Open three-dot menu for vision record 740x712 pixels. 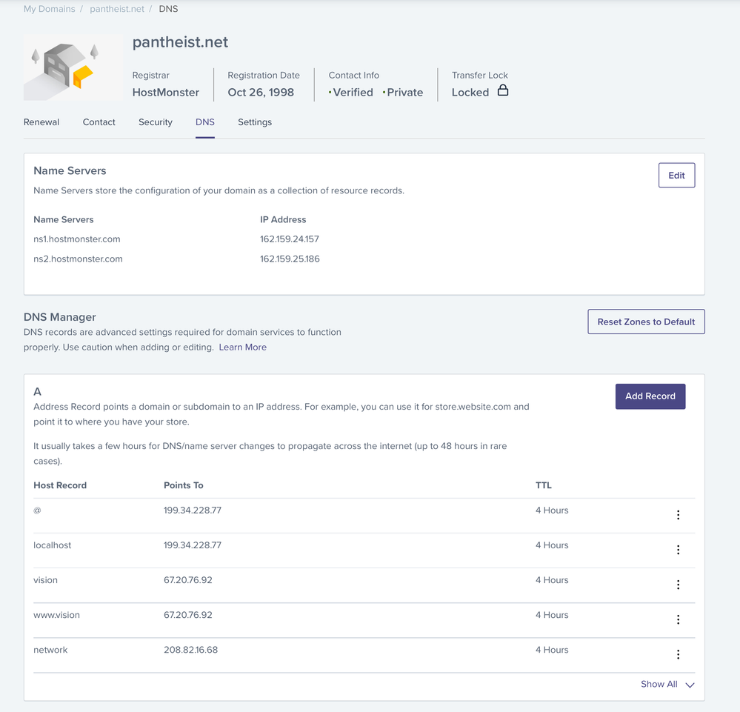click(678, 585)
